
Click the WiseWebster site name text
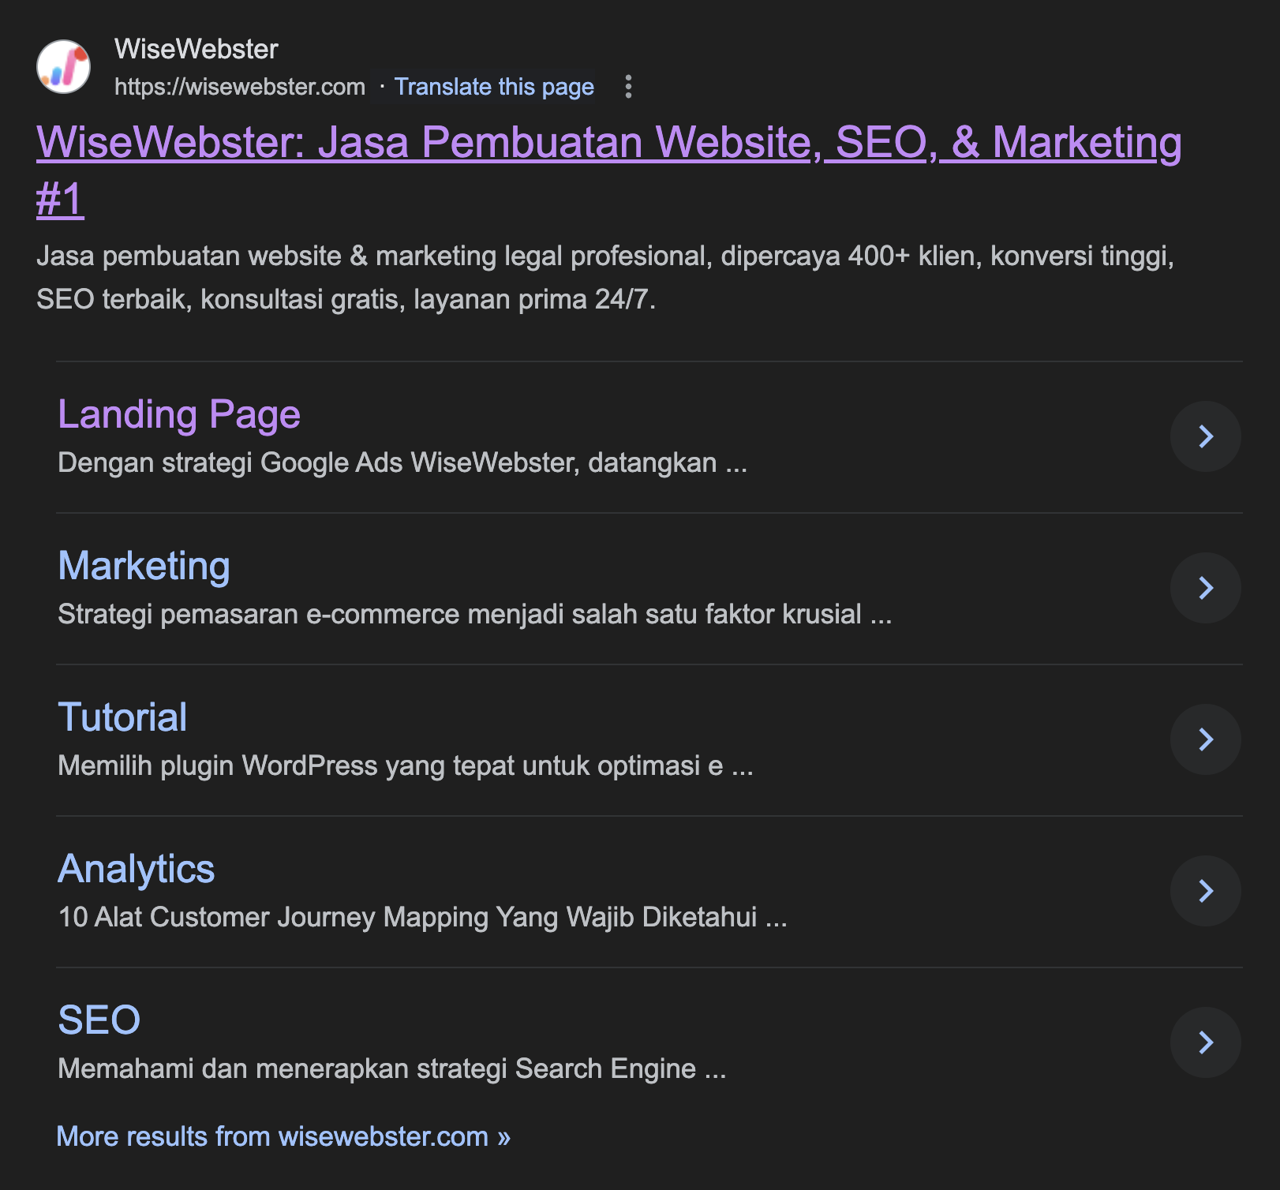pyautogui.click(x=196, y=50)
